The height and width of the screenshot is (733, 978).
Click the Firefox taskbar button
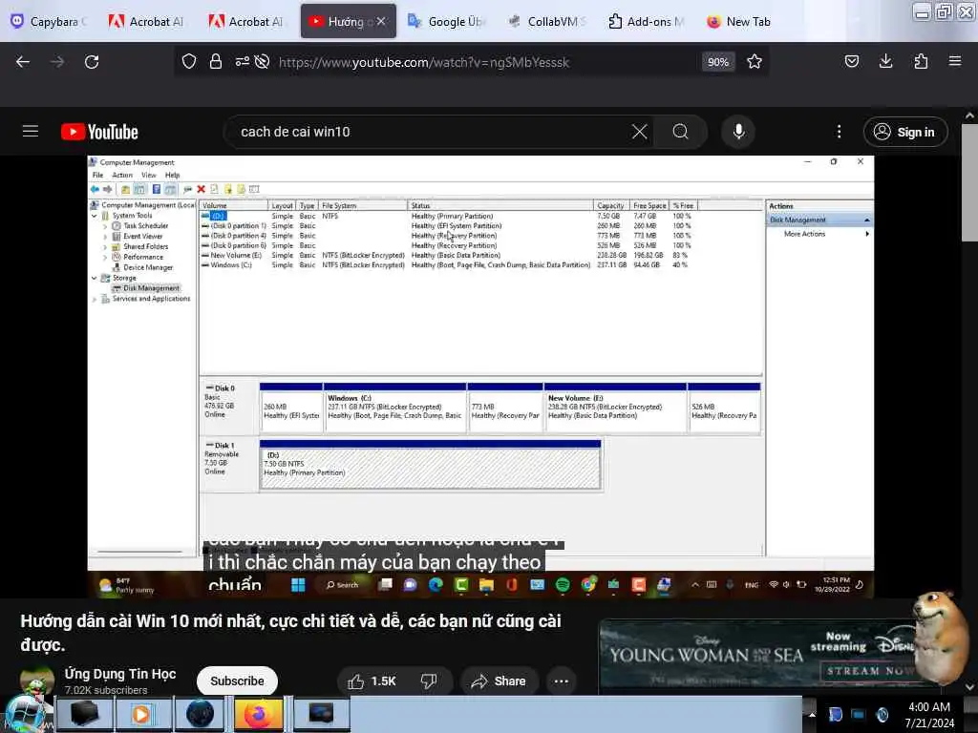click(x=258, y=714)
